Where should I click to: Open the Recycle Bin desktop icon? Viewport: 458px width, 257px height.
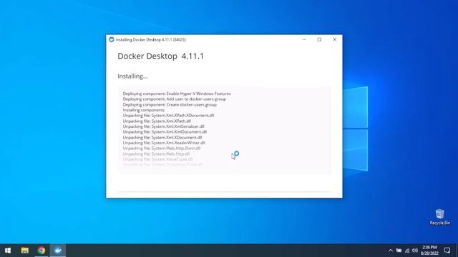[439, 217]
